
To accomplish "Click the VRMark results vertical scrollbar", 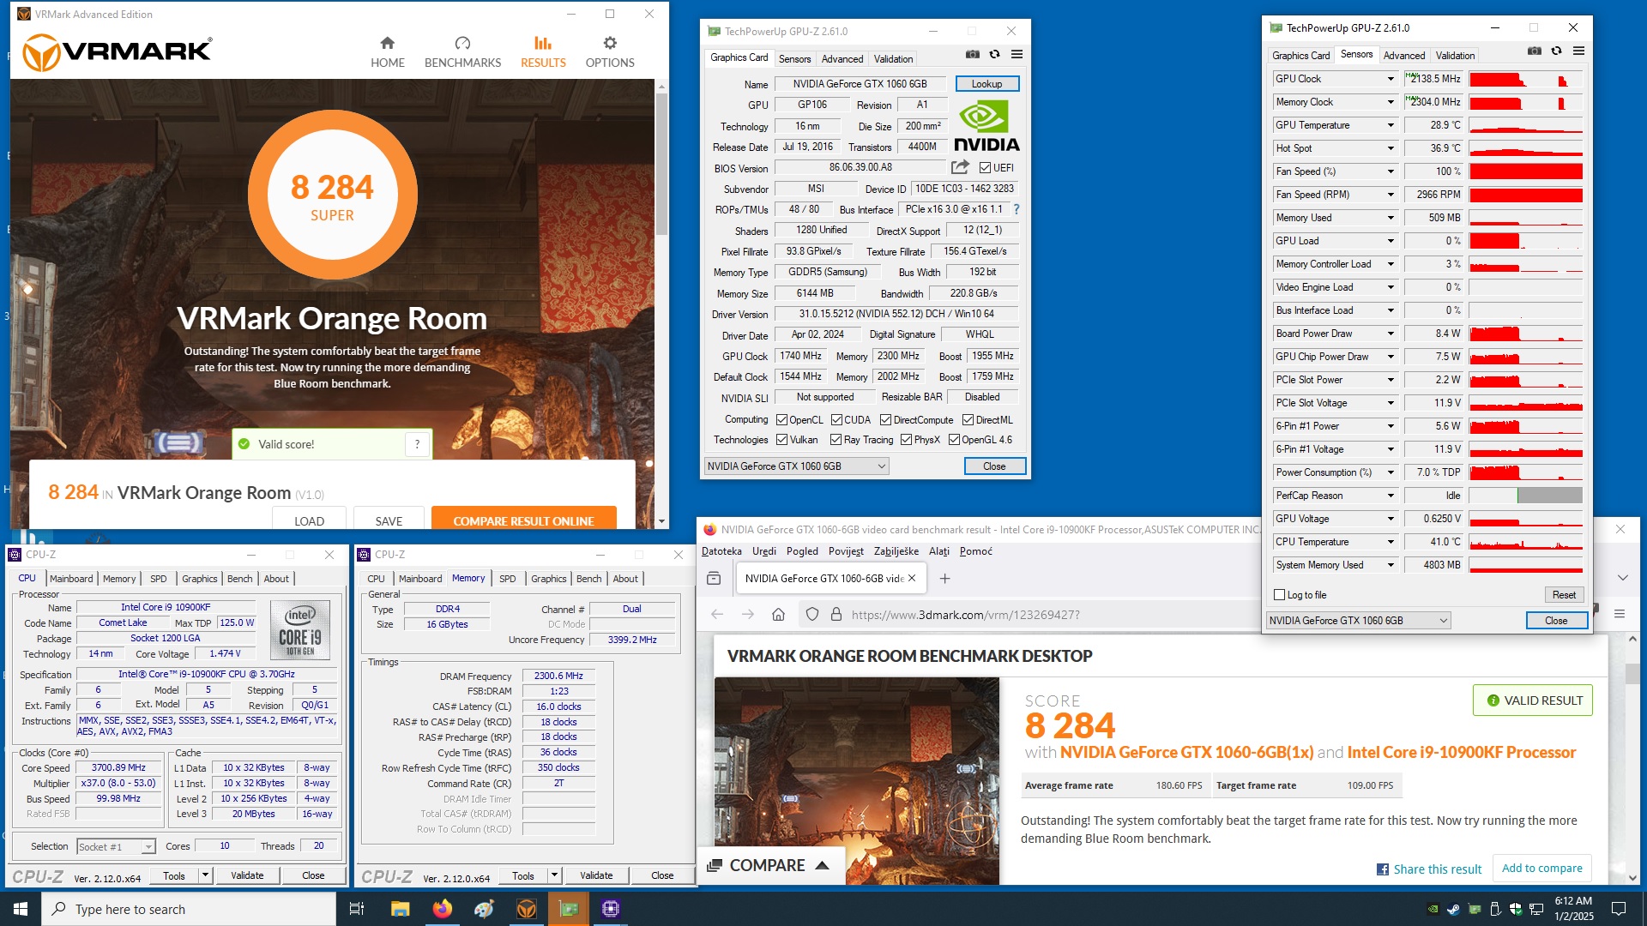I will click(x=661, y=165).
